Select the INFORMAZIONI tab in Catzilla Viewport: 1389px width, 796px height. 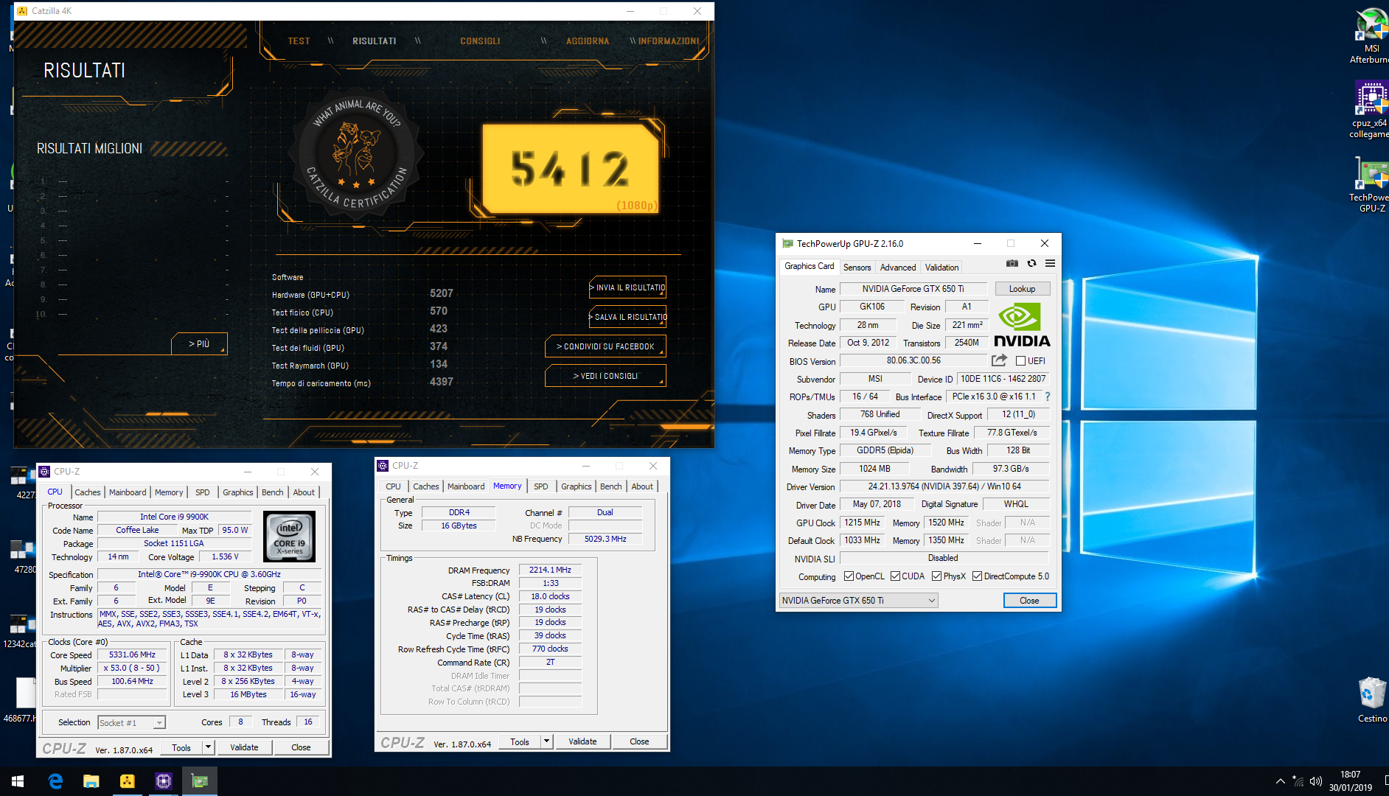pos(669,41)
